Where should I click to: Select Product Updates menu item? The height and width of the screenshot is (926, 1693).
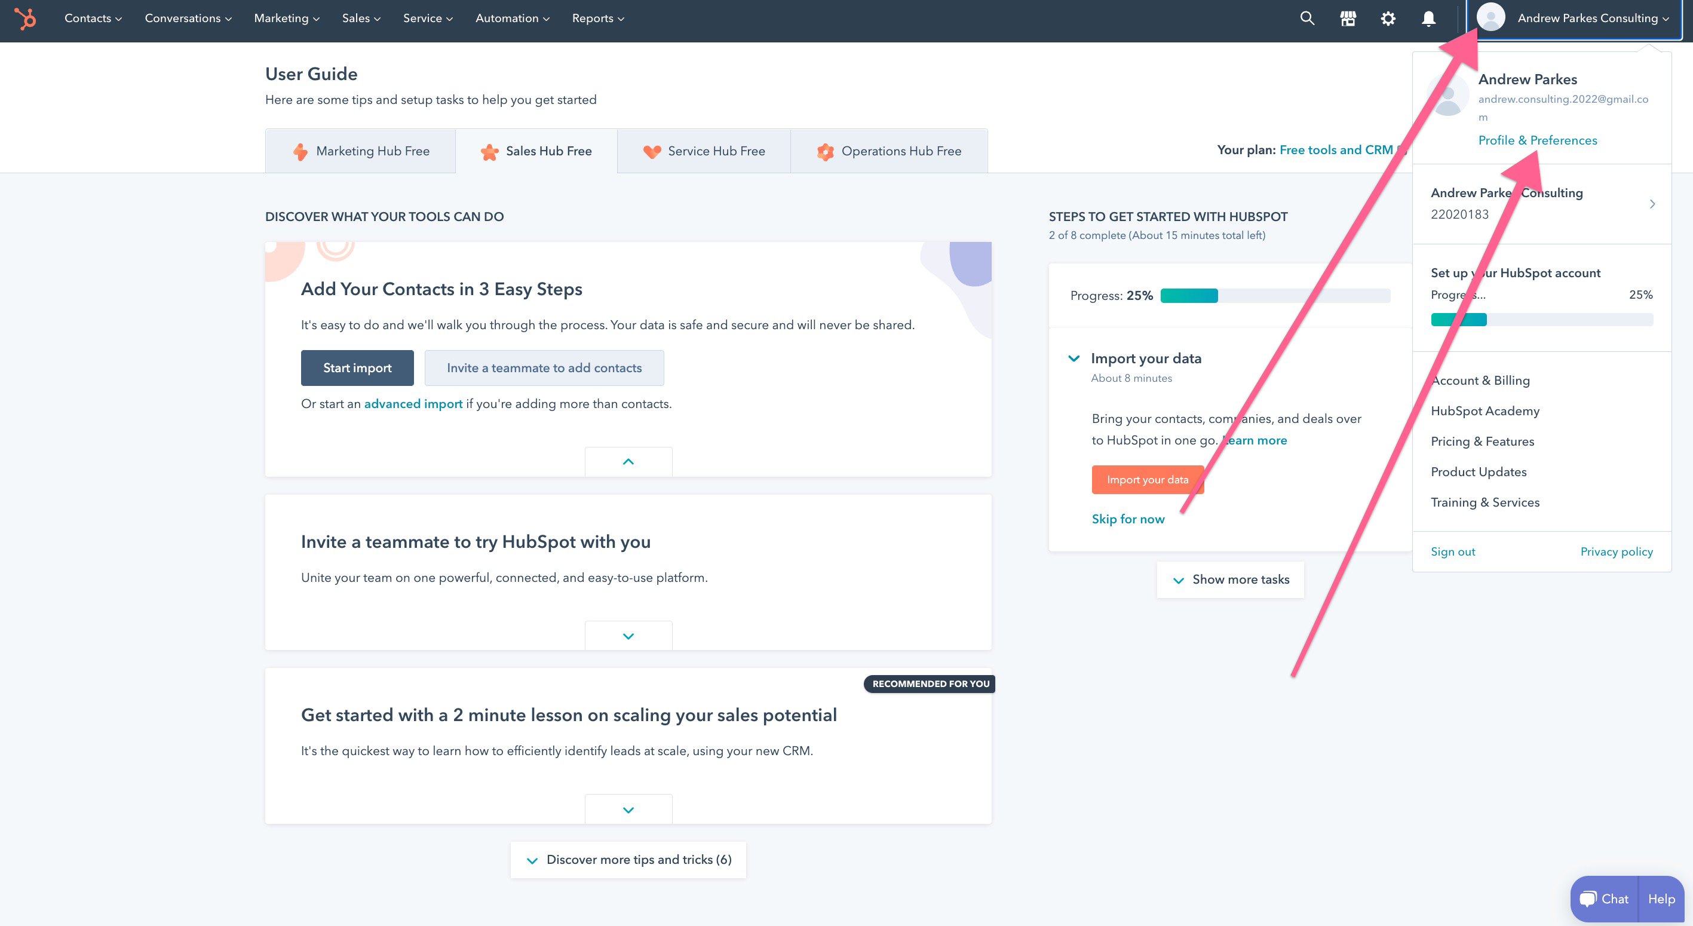(x=1479, y=472)
